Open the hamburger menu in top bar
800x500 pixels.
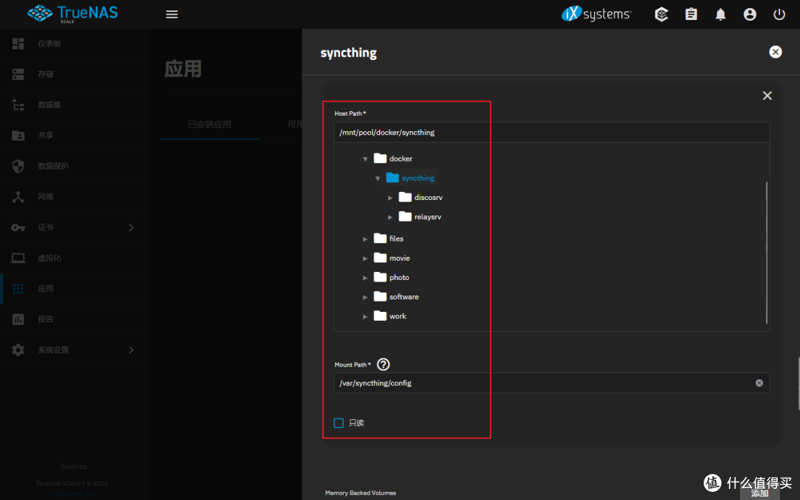[172, 14]
